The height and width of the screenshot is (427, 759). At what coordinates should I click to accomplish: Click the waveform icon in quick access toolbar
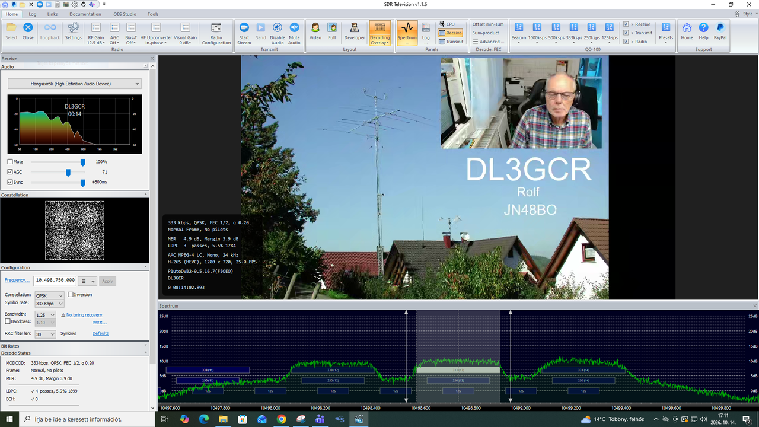92,4
